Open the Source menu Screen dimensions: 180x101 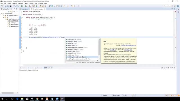[x=9, y=3]
